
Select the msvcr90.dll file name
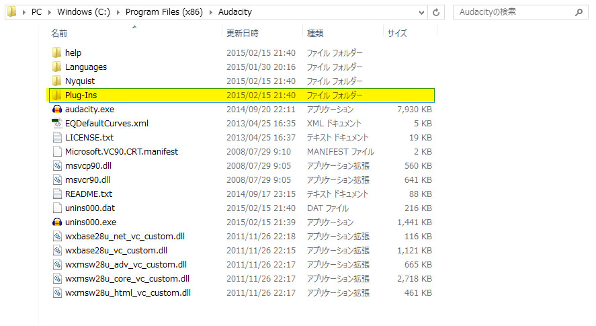click(x=87, y=180)
